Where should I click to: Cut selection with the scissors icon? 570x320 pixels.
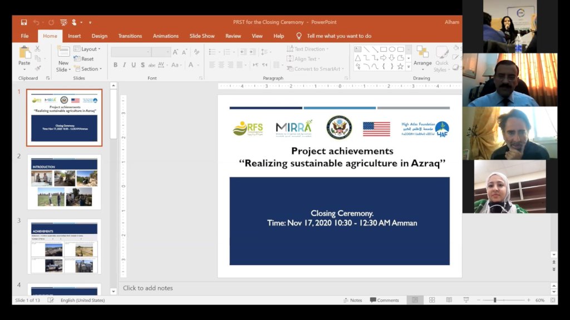(x=37, y=49)
